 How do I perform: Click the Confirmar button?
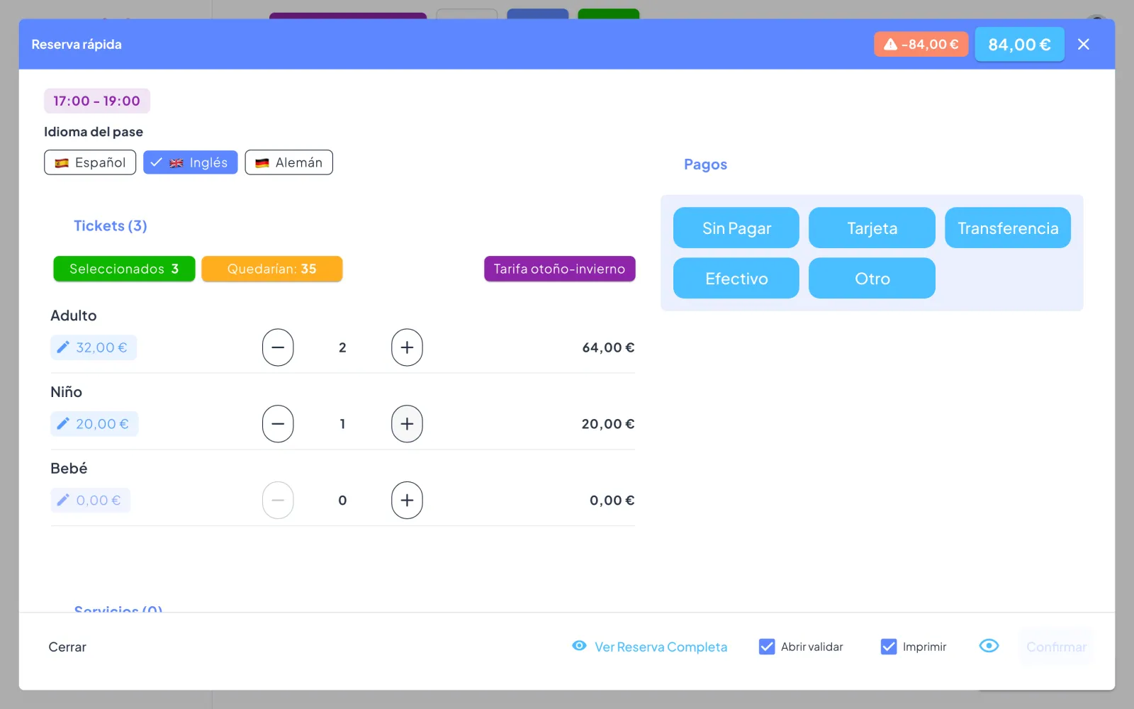pos(1056,647)
